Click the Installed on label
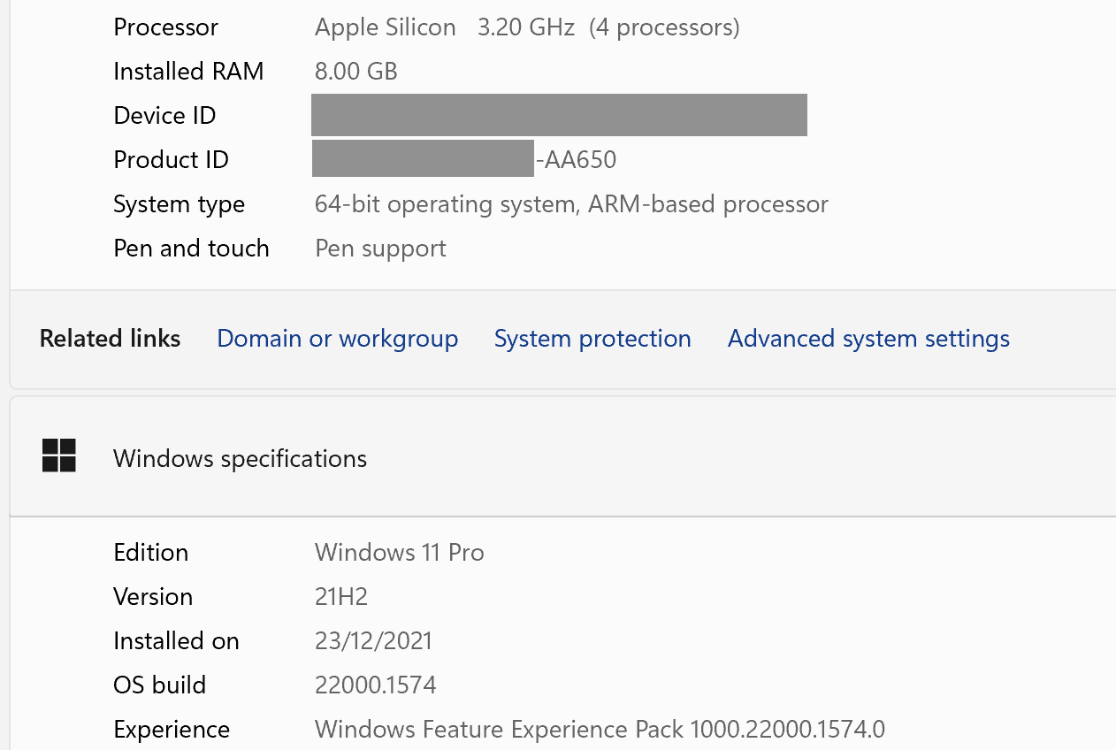This screenshot has width=1116, height=750. click(176, 641)
